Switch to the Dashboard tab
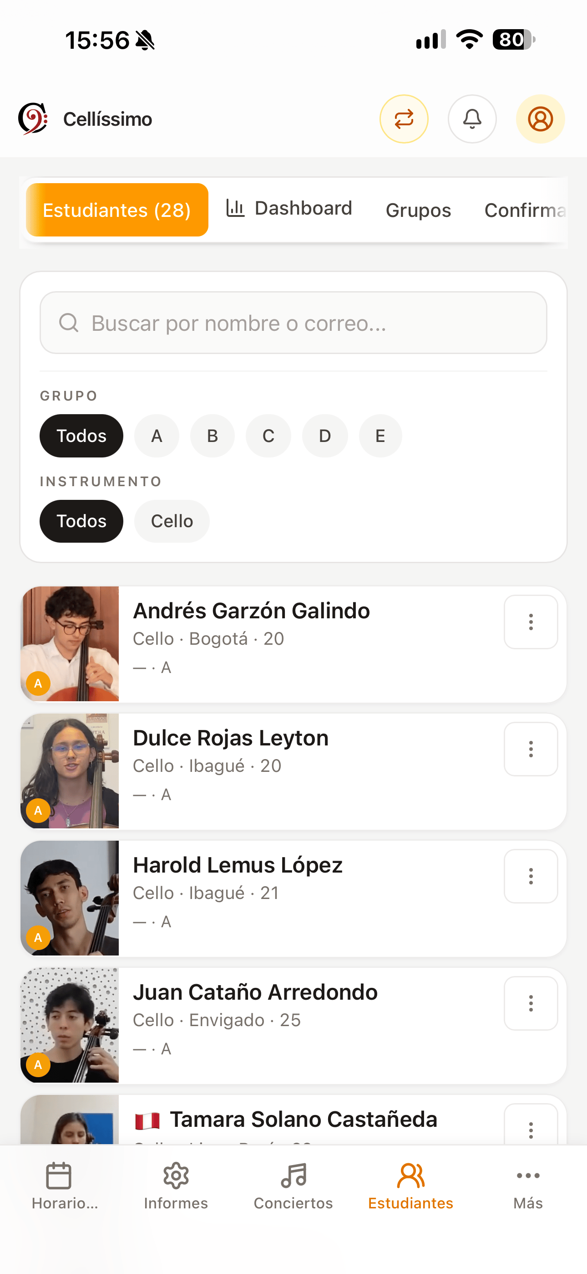The width and height of the screenshot is (587, 1274). (x=289, y=208)
